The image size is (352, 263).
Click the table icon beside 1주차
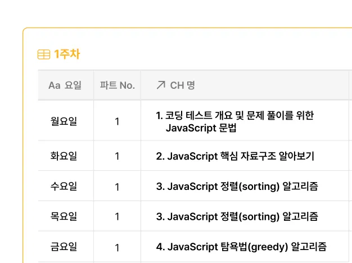(44, 55)
